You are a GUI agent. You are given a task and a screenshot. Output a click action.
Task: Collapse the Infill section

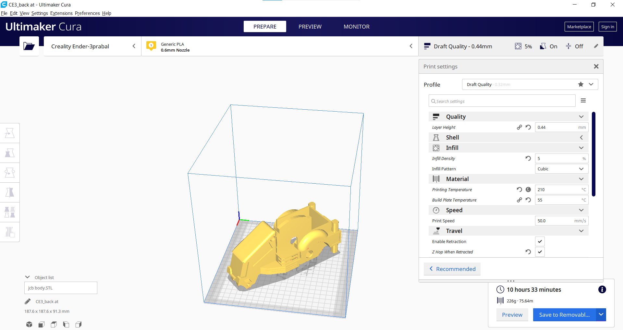click(508, 148)
